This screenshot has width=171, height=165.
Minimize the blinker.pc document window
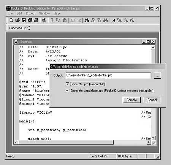(144, 41)
